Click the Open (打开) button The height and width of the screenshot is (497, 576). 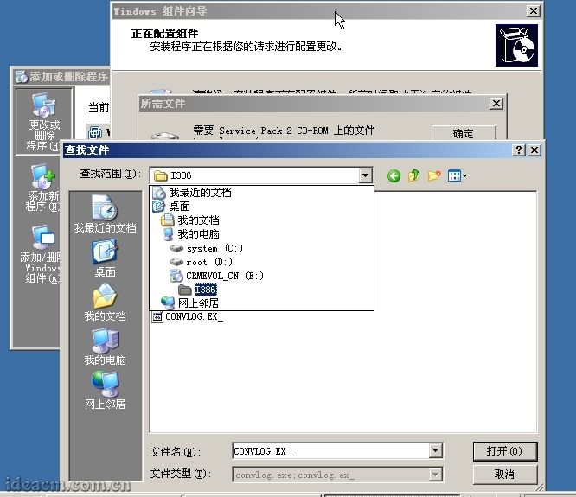tap(505, 451)
